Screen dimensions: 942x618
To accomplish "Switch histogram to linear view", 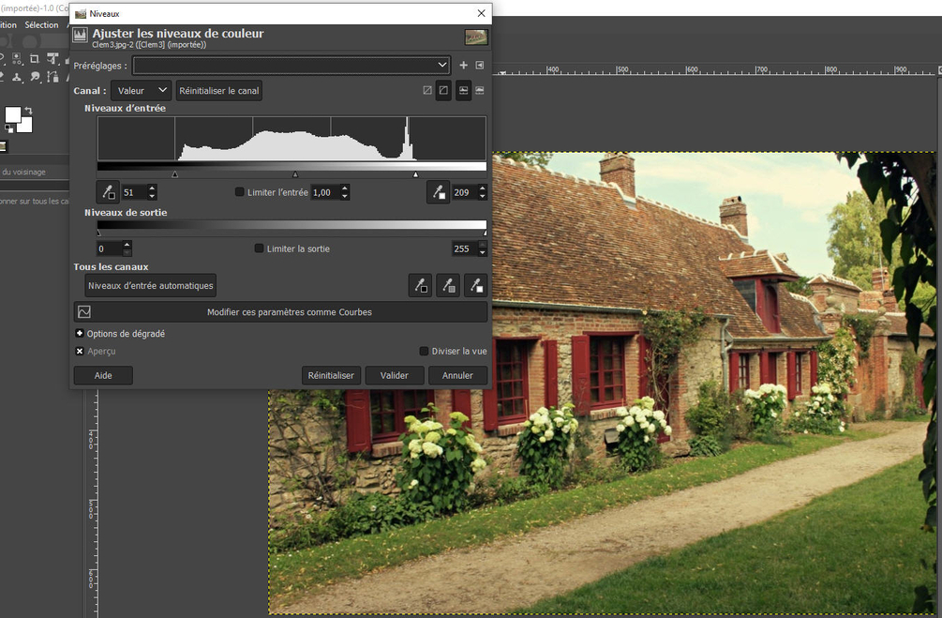I will (x=427, y=91).
